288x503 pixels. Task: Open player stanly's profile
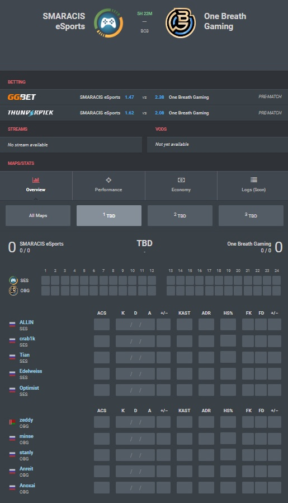pyautogui.click(x=26, y=453)
